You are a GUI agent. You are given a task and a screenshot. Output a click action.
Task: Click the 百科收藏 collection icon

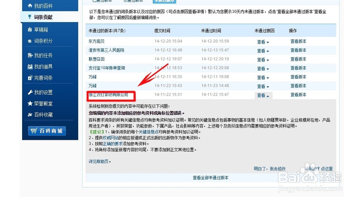(x=30, y=115)
